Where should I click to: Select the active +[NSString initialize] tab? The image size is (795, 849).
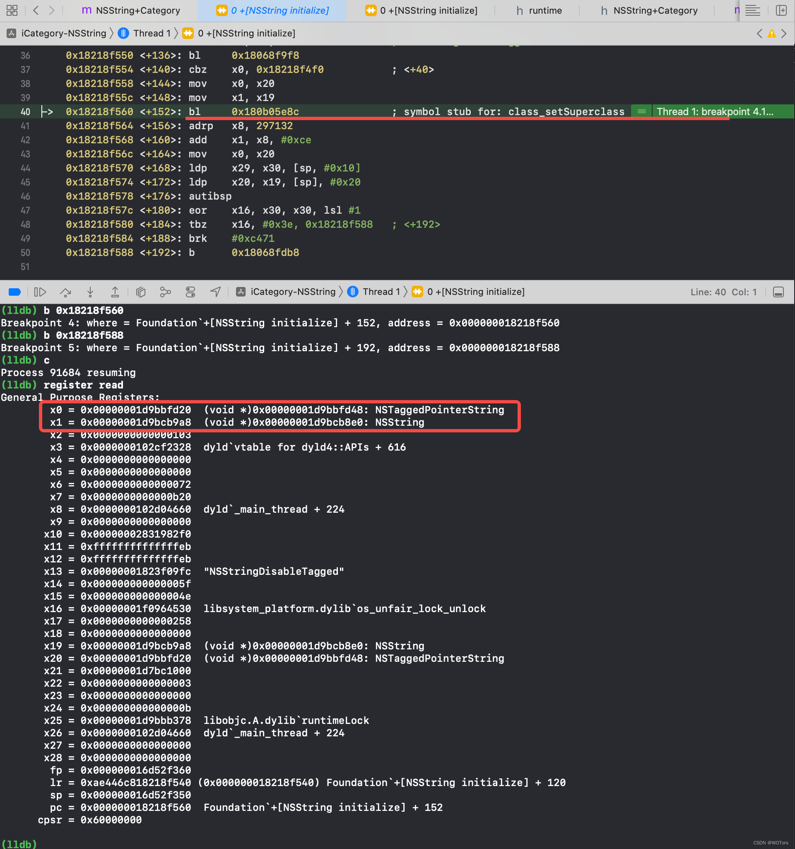[x=272, y=10]
